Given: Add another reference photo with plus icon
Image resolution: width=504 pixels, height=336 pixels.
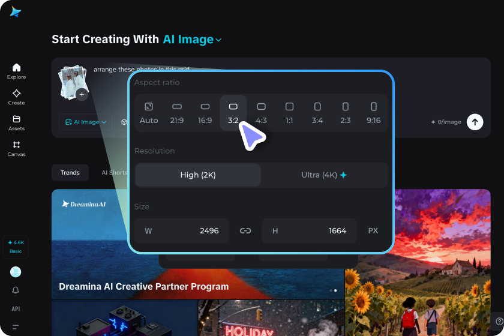Looking at the screenshot, I should pyautogui.click(x=82, y=95).
